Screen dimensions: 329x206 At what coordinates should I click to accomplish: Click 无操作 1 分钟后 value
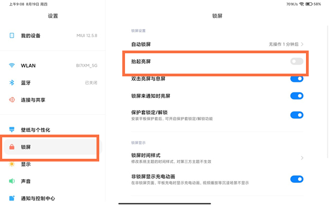(283, 44)
